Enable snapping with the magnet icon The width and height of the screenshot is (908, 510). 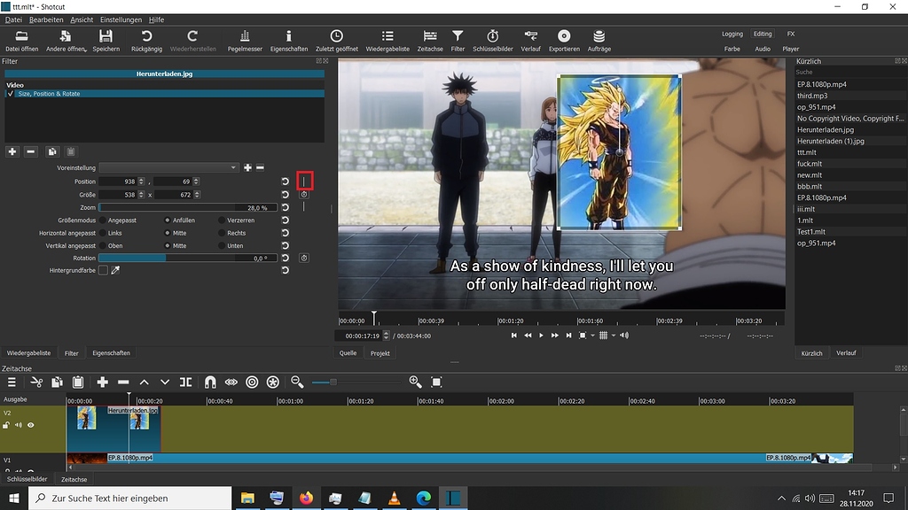pos(210,382)
